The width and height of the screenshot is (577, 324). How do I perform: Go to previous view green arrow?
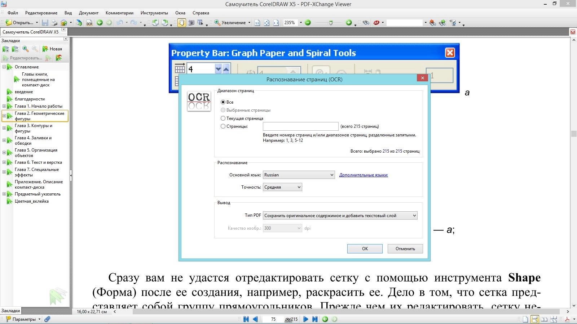(100, 23)
